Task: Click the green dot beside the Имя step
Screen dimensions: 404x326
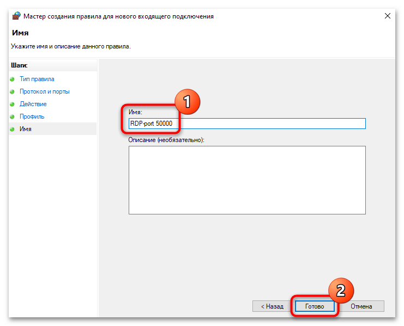Action: coord(12,130)
